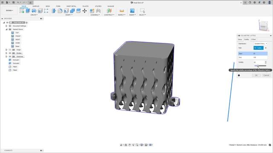Clear the Path selection with the X
This screenshot has width=273, height=153.
[x=266, y=48]
